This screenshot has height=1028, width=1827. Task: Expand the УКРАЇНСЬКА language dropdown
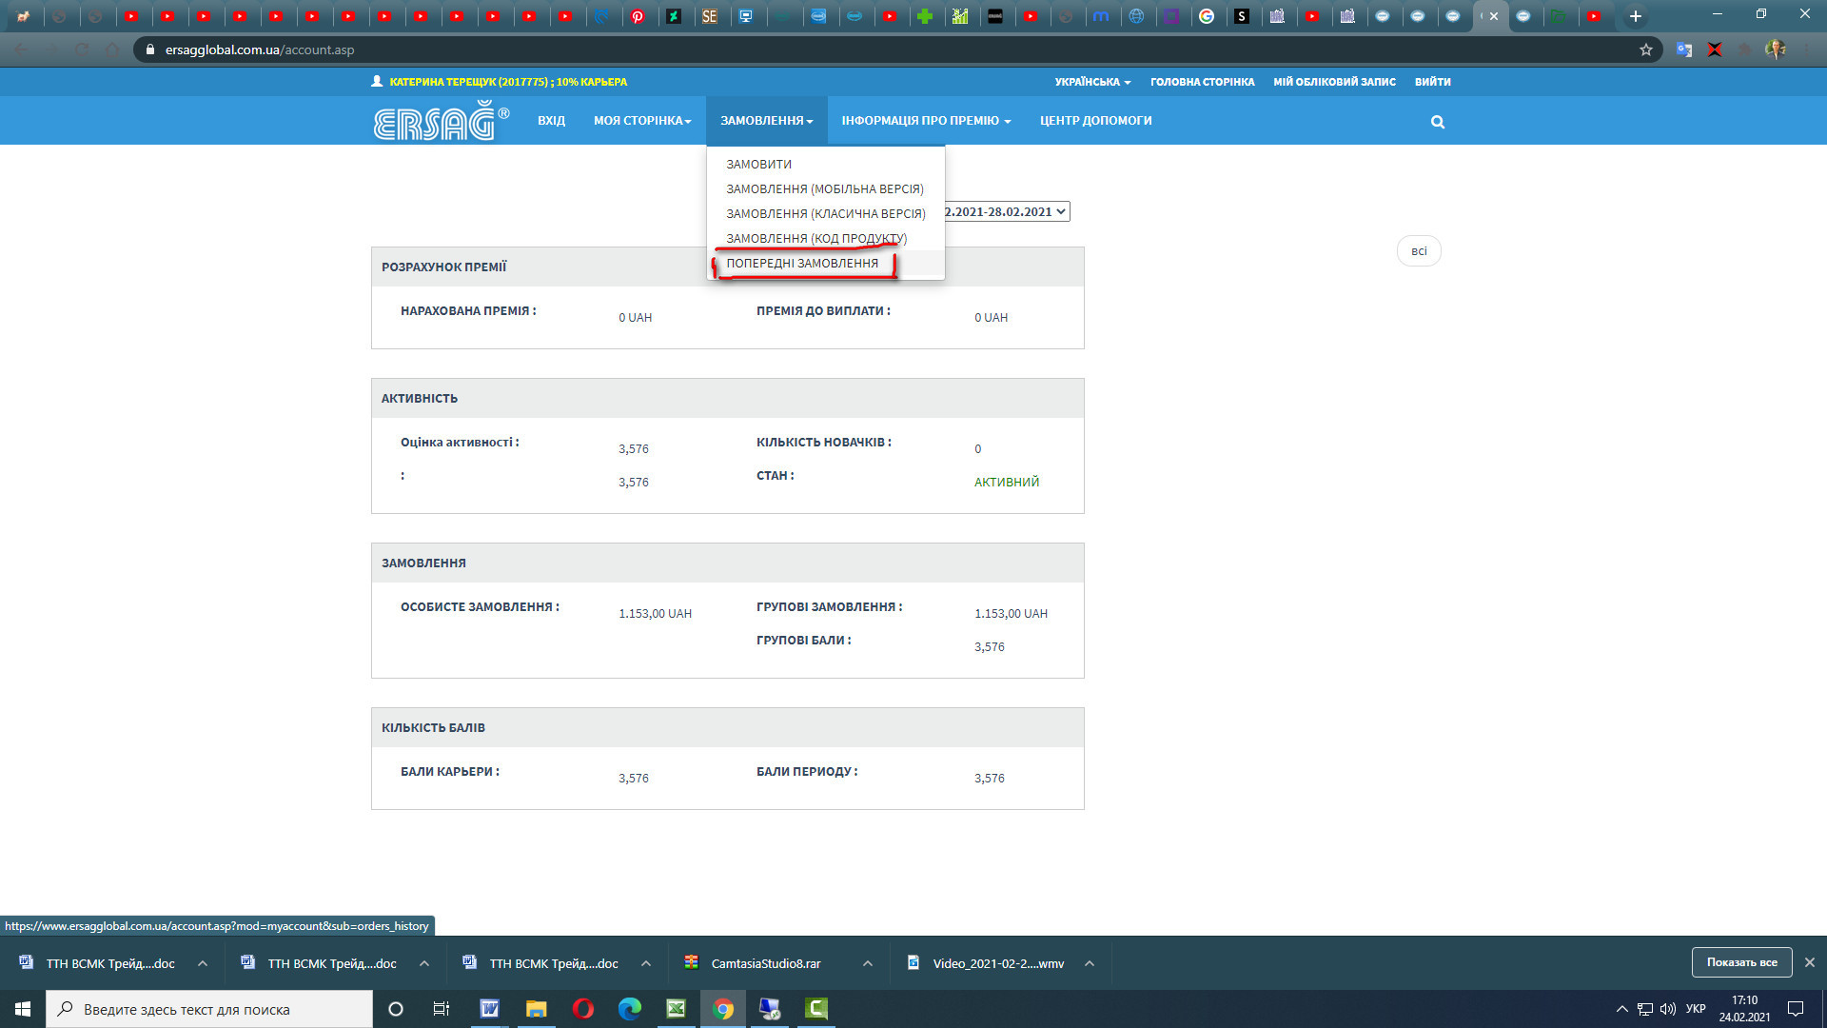point(1091,82)
